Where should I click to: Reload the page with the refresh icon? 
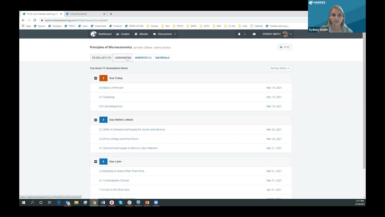pyautogui.click(x=35, y=20)
